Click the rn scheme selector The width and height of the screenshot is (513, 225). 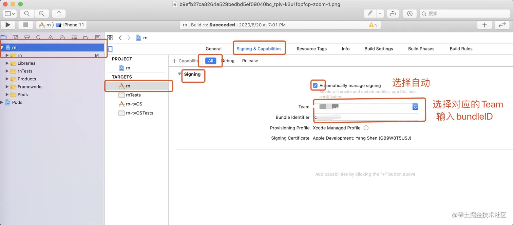point(45,25)
